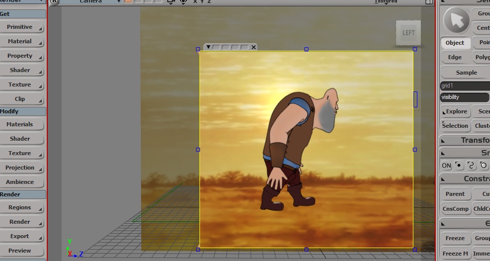This screenshot has height=261, width=490.
Task: Open the Get Material menu
Action: [22, 42]
